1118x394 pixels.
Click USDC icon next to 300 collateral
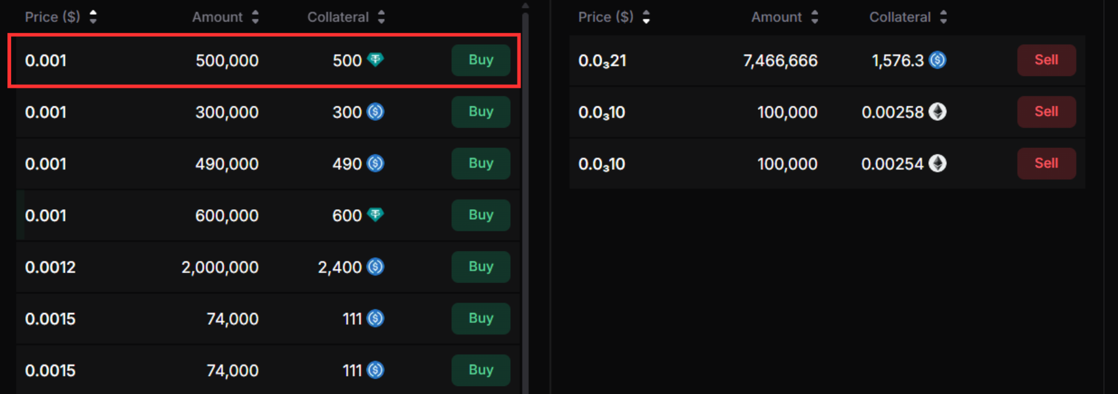[375, 112]
